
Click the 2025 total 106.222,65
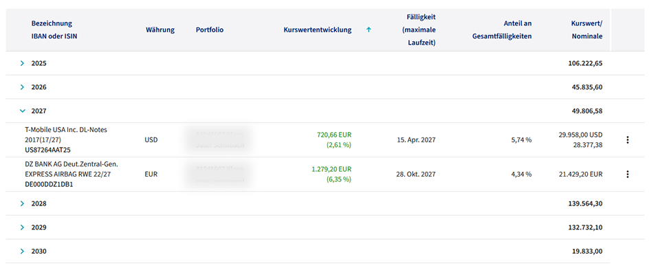(586, 63)
